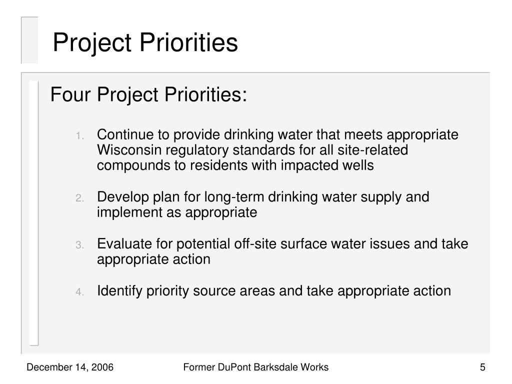Click list number 2 marker

[80, 198]
